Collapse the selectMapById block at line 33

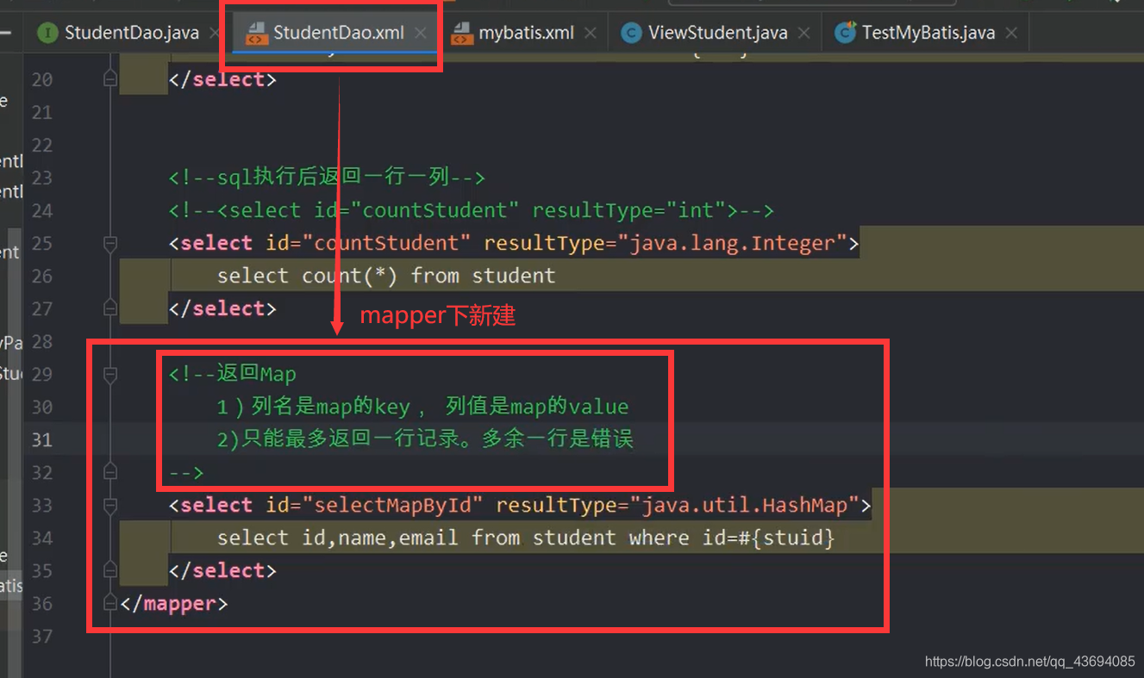pyautogui.click(x=110, y=505)
